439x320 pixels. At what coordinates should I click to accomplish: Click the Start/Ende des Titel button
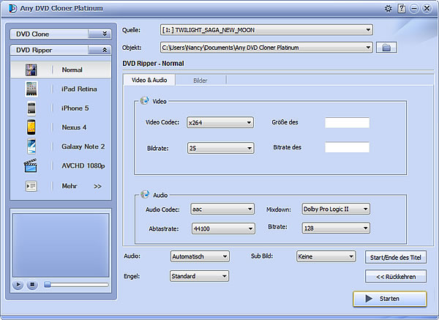point(396,257)
